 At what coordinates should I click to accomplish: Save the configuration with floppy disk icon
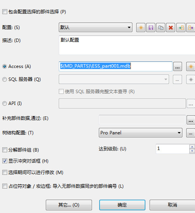[151, 27]
